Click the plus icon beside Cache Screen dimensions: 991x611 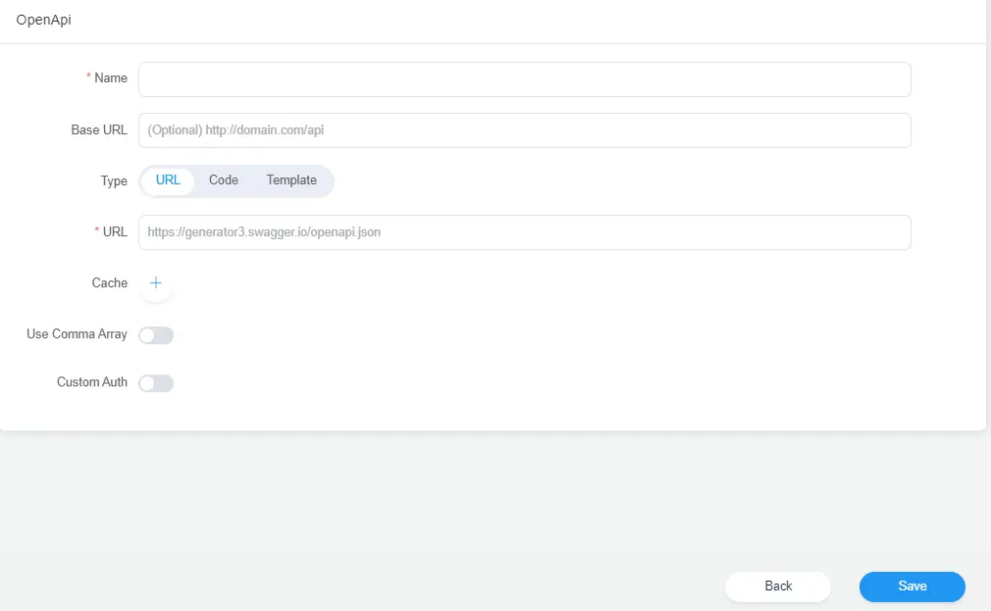(155, 283)
